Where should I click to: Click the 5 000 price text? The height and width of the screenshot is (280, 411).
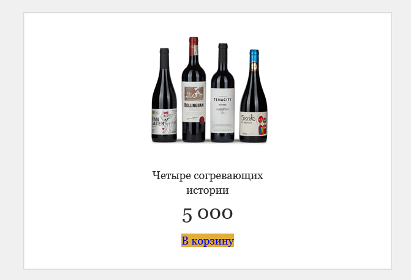click(207, 215)
